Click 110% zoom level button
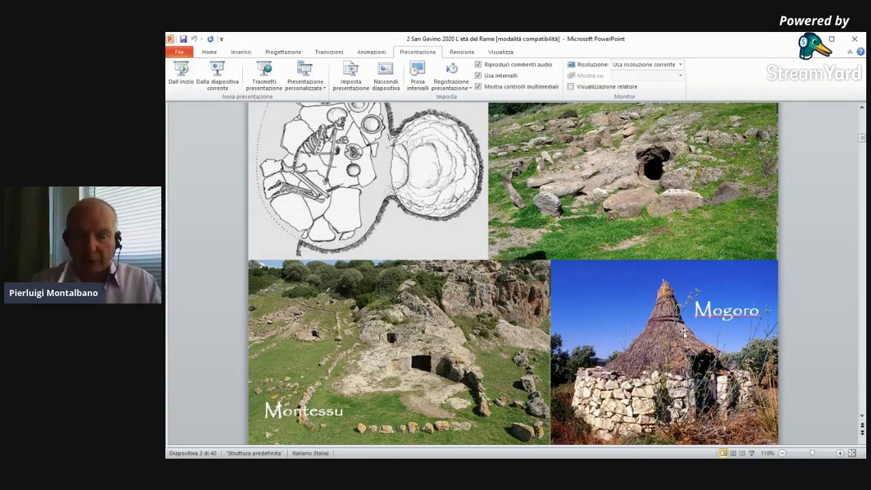Screen dimensions: 871x490 point(767,453)
